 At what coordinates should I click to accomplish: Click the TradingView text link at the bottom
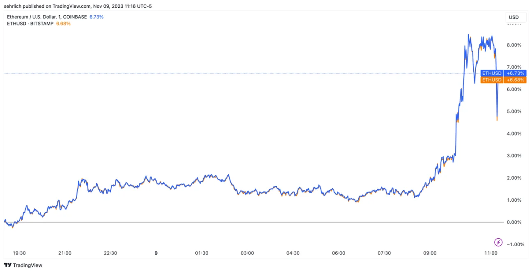click(28, 265)
